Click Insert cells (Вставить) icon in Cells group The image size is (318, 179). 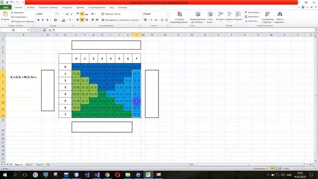coord(220,14)
